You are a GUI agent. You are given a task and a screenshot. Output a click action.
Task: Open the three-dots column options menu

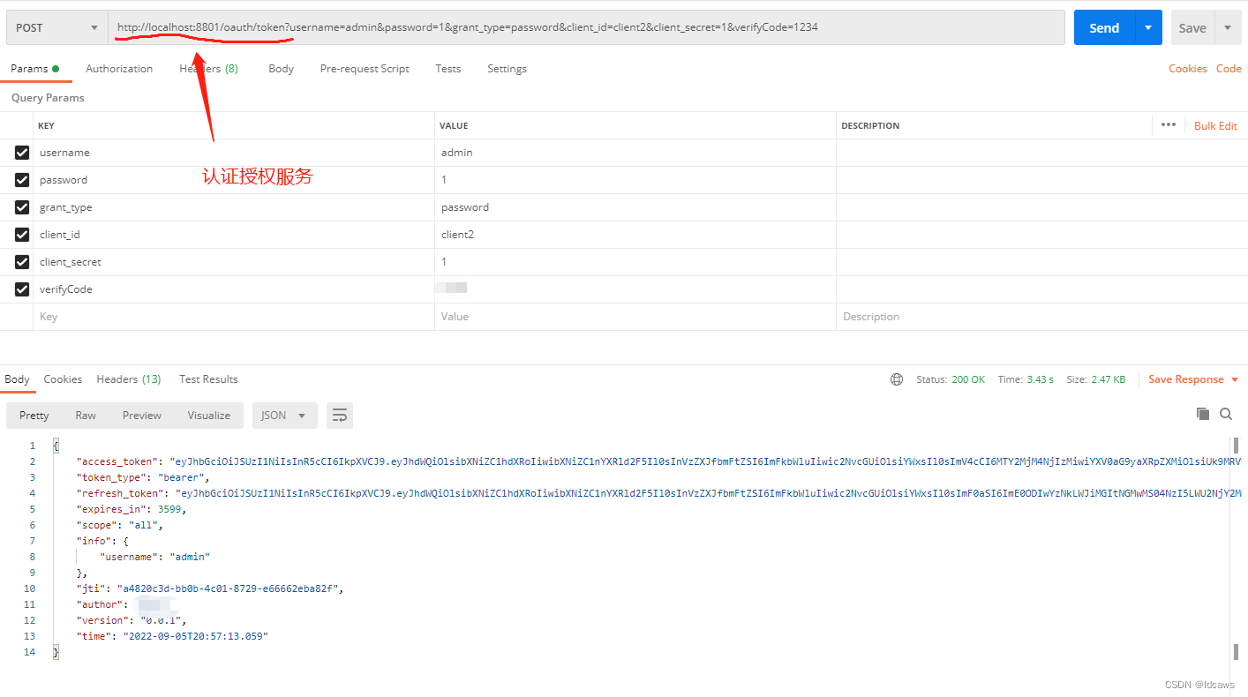[1169, 125]
